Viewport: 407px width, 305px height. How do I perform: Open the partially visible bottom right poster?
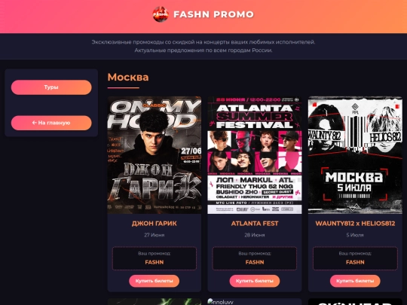coord(355,302)
